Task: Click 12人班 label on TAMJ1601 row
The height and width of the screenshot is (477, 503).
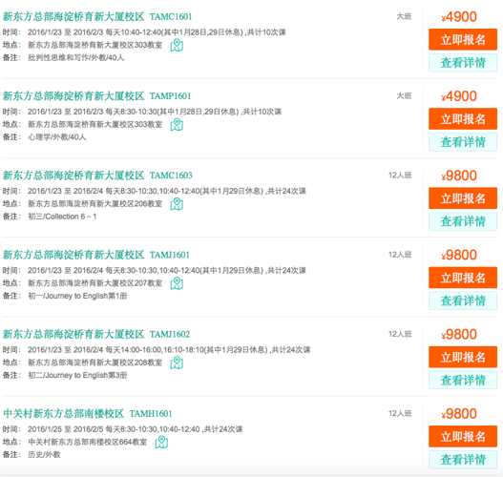Action: tap(400, 255)
